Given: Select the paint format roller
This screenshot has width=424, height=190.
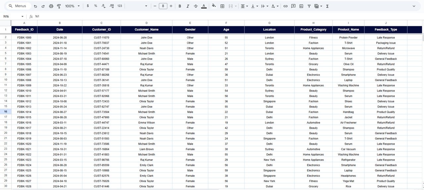Looking at the screenshot, I should 59,6.
